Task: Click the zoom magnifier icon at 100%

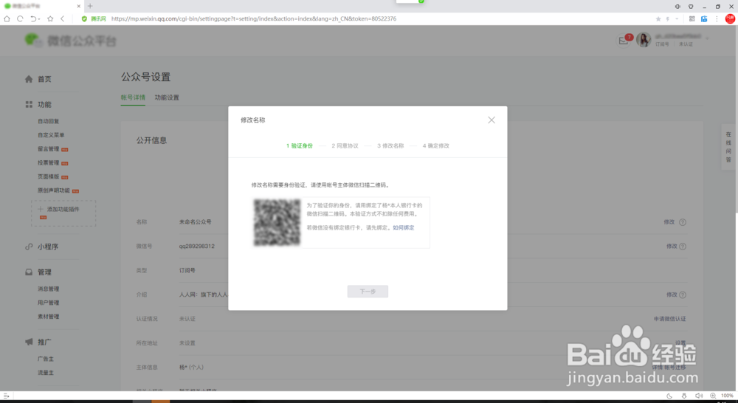Action: click(713, 396)
